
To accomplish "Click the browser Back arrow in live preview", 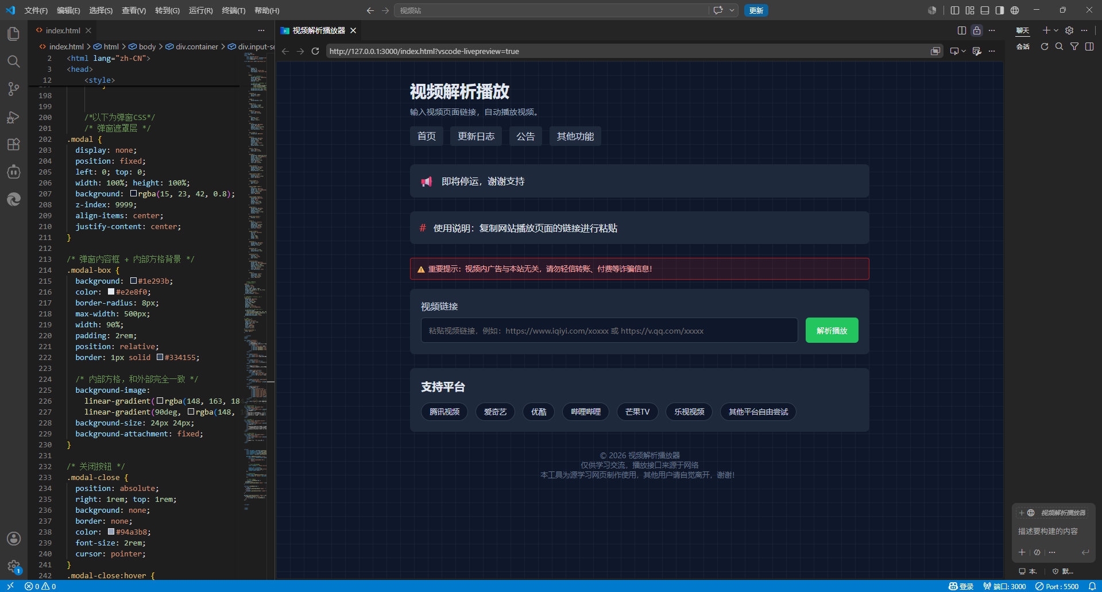I will point(285,51).
